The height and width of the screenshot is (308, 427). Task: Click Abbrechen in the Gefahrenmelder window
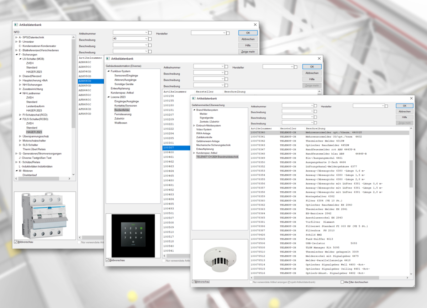[405, 111]
